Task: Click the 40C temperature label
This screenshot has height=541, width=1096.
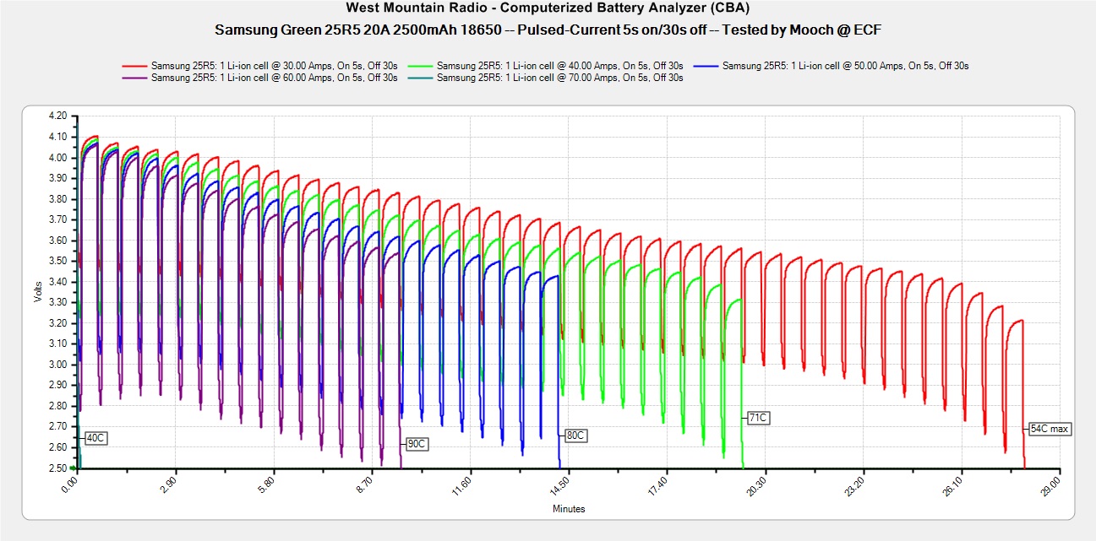Action: coord(95,438)
